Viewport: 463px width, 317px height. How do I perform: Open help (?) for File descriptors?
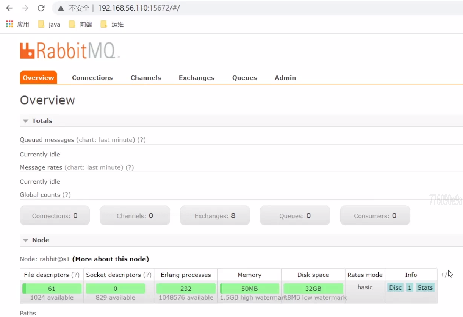(75, 275)
